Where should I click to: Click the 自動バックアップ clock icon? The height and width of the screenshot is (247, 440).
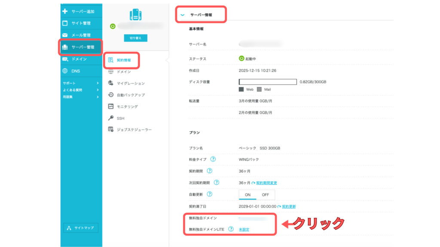coord(111,95)
